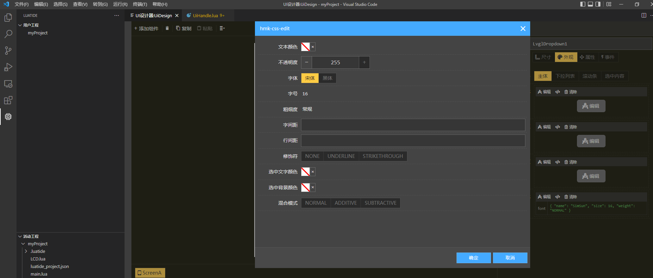
Task: Switch to the UiHandle.lua editor tab
Action: click(205, 15)
